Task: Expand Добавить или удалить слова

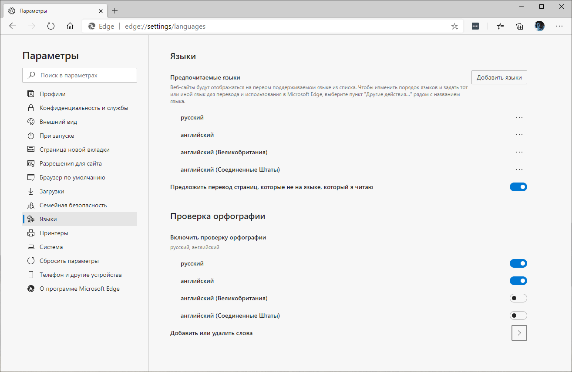Action: [x=519, y=333]
